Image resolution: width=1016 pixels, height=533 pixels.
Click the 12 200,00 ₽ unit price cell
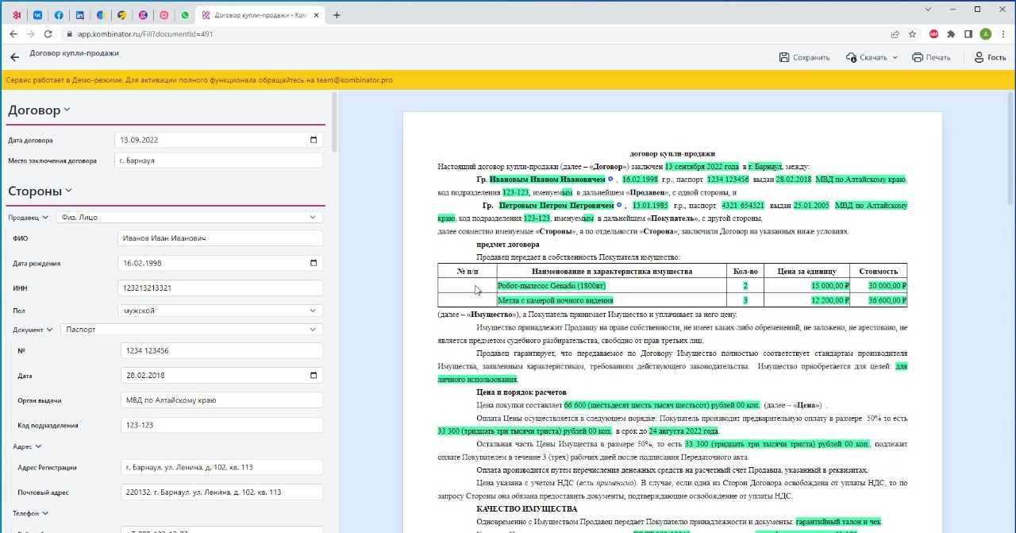[806, 300]
